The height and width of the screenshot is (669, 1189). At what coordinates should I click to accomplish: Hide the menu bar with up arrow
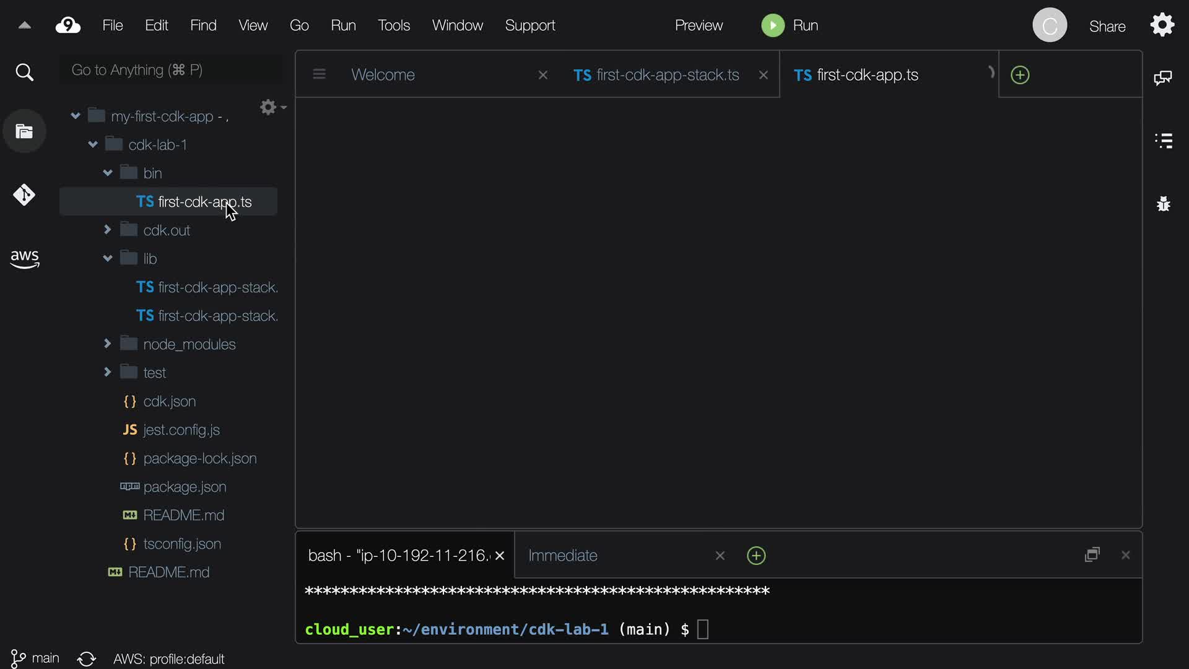click(x=25, y=25)
